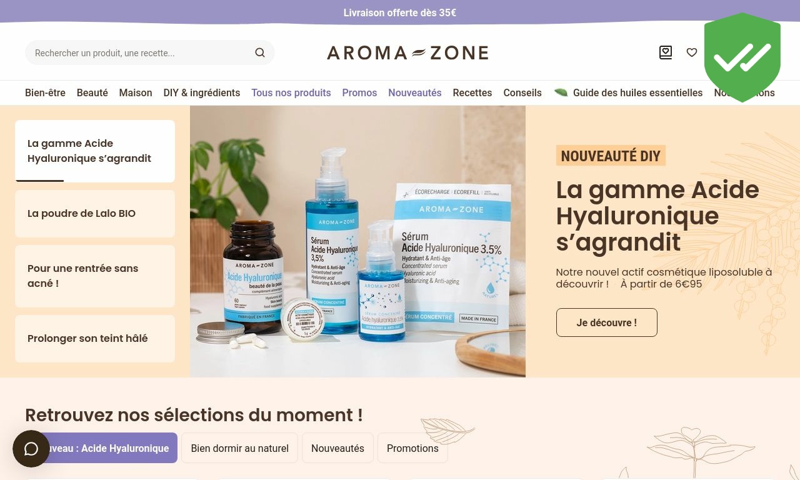
Task: Click the Aroma-Zone logo
Action: coord(407,52)
